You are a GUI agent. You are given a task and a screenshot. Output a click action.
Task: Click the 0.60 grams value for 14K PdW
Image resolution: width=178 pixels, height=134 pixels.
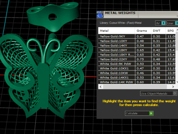pos(140,82)
